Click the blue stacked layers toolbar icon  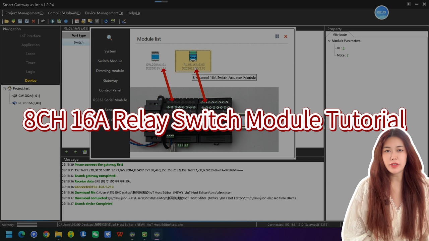pos(106,21)
